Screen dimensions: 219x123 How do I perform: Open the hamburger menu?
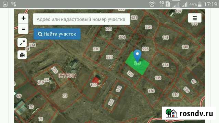(195, 18)
